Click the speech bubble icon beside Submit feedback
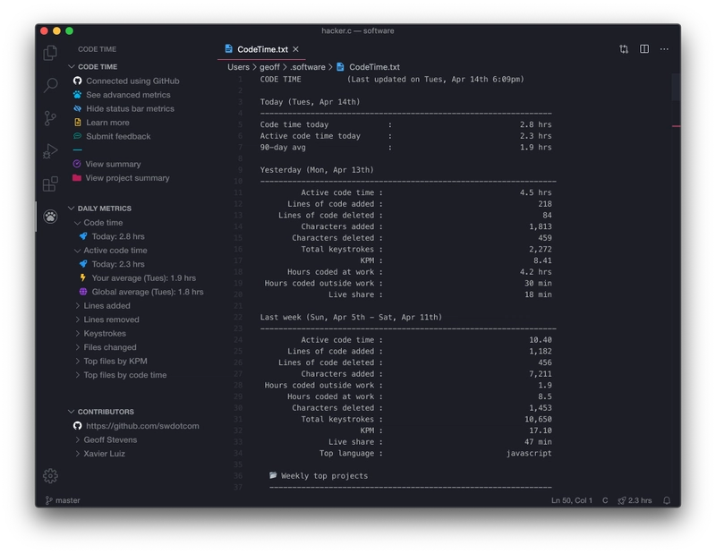Viewport: 716px width, 554px height. [77, 136]
